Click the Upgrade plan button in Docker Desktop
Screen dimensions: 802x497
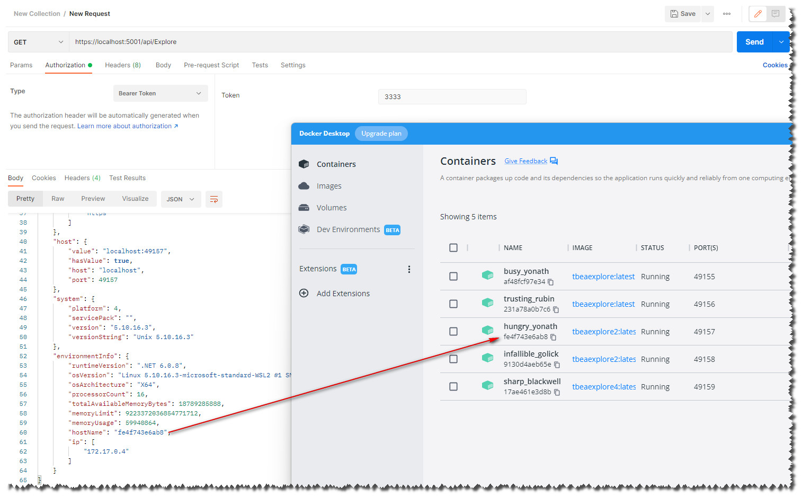point(381,134)
